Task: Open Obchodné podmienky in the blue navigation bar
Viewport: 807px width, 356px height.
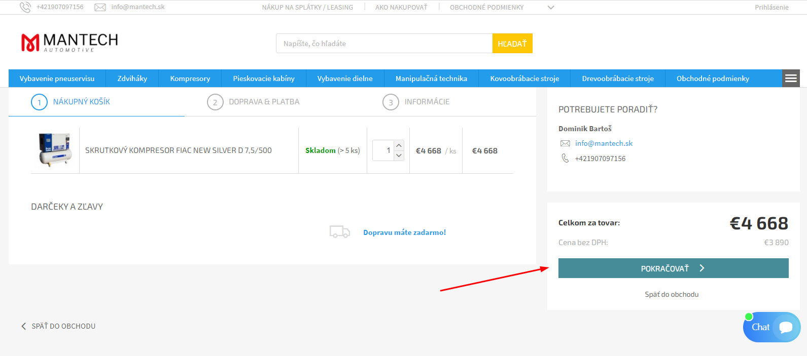Action: [x=713, y=78]
